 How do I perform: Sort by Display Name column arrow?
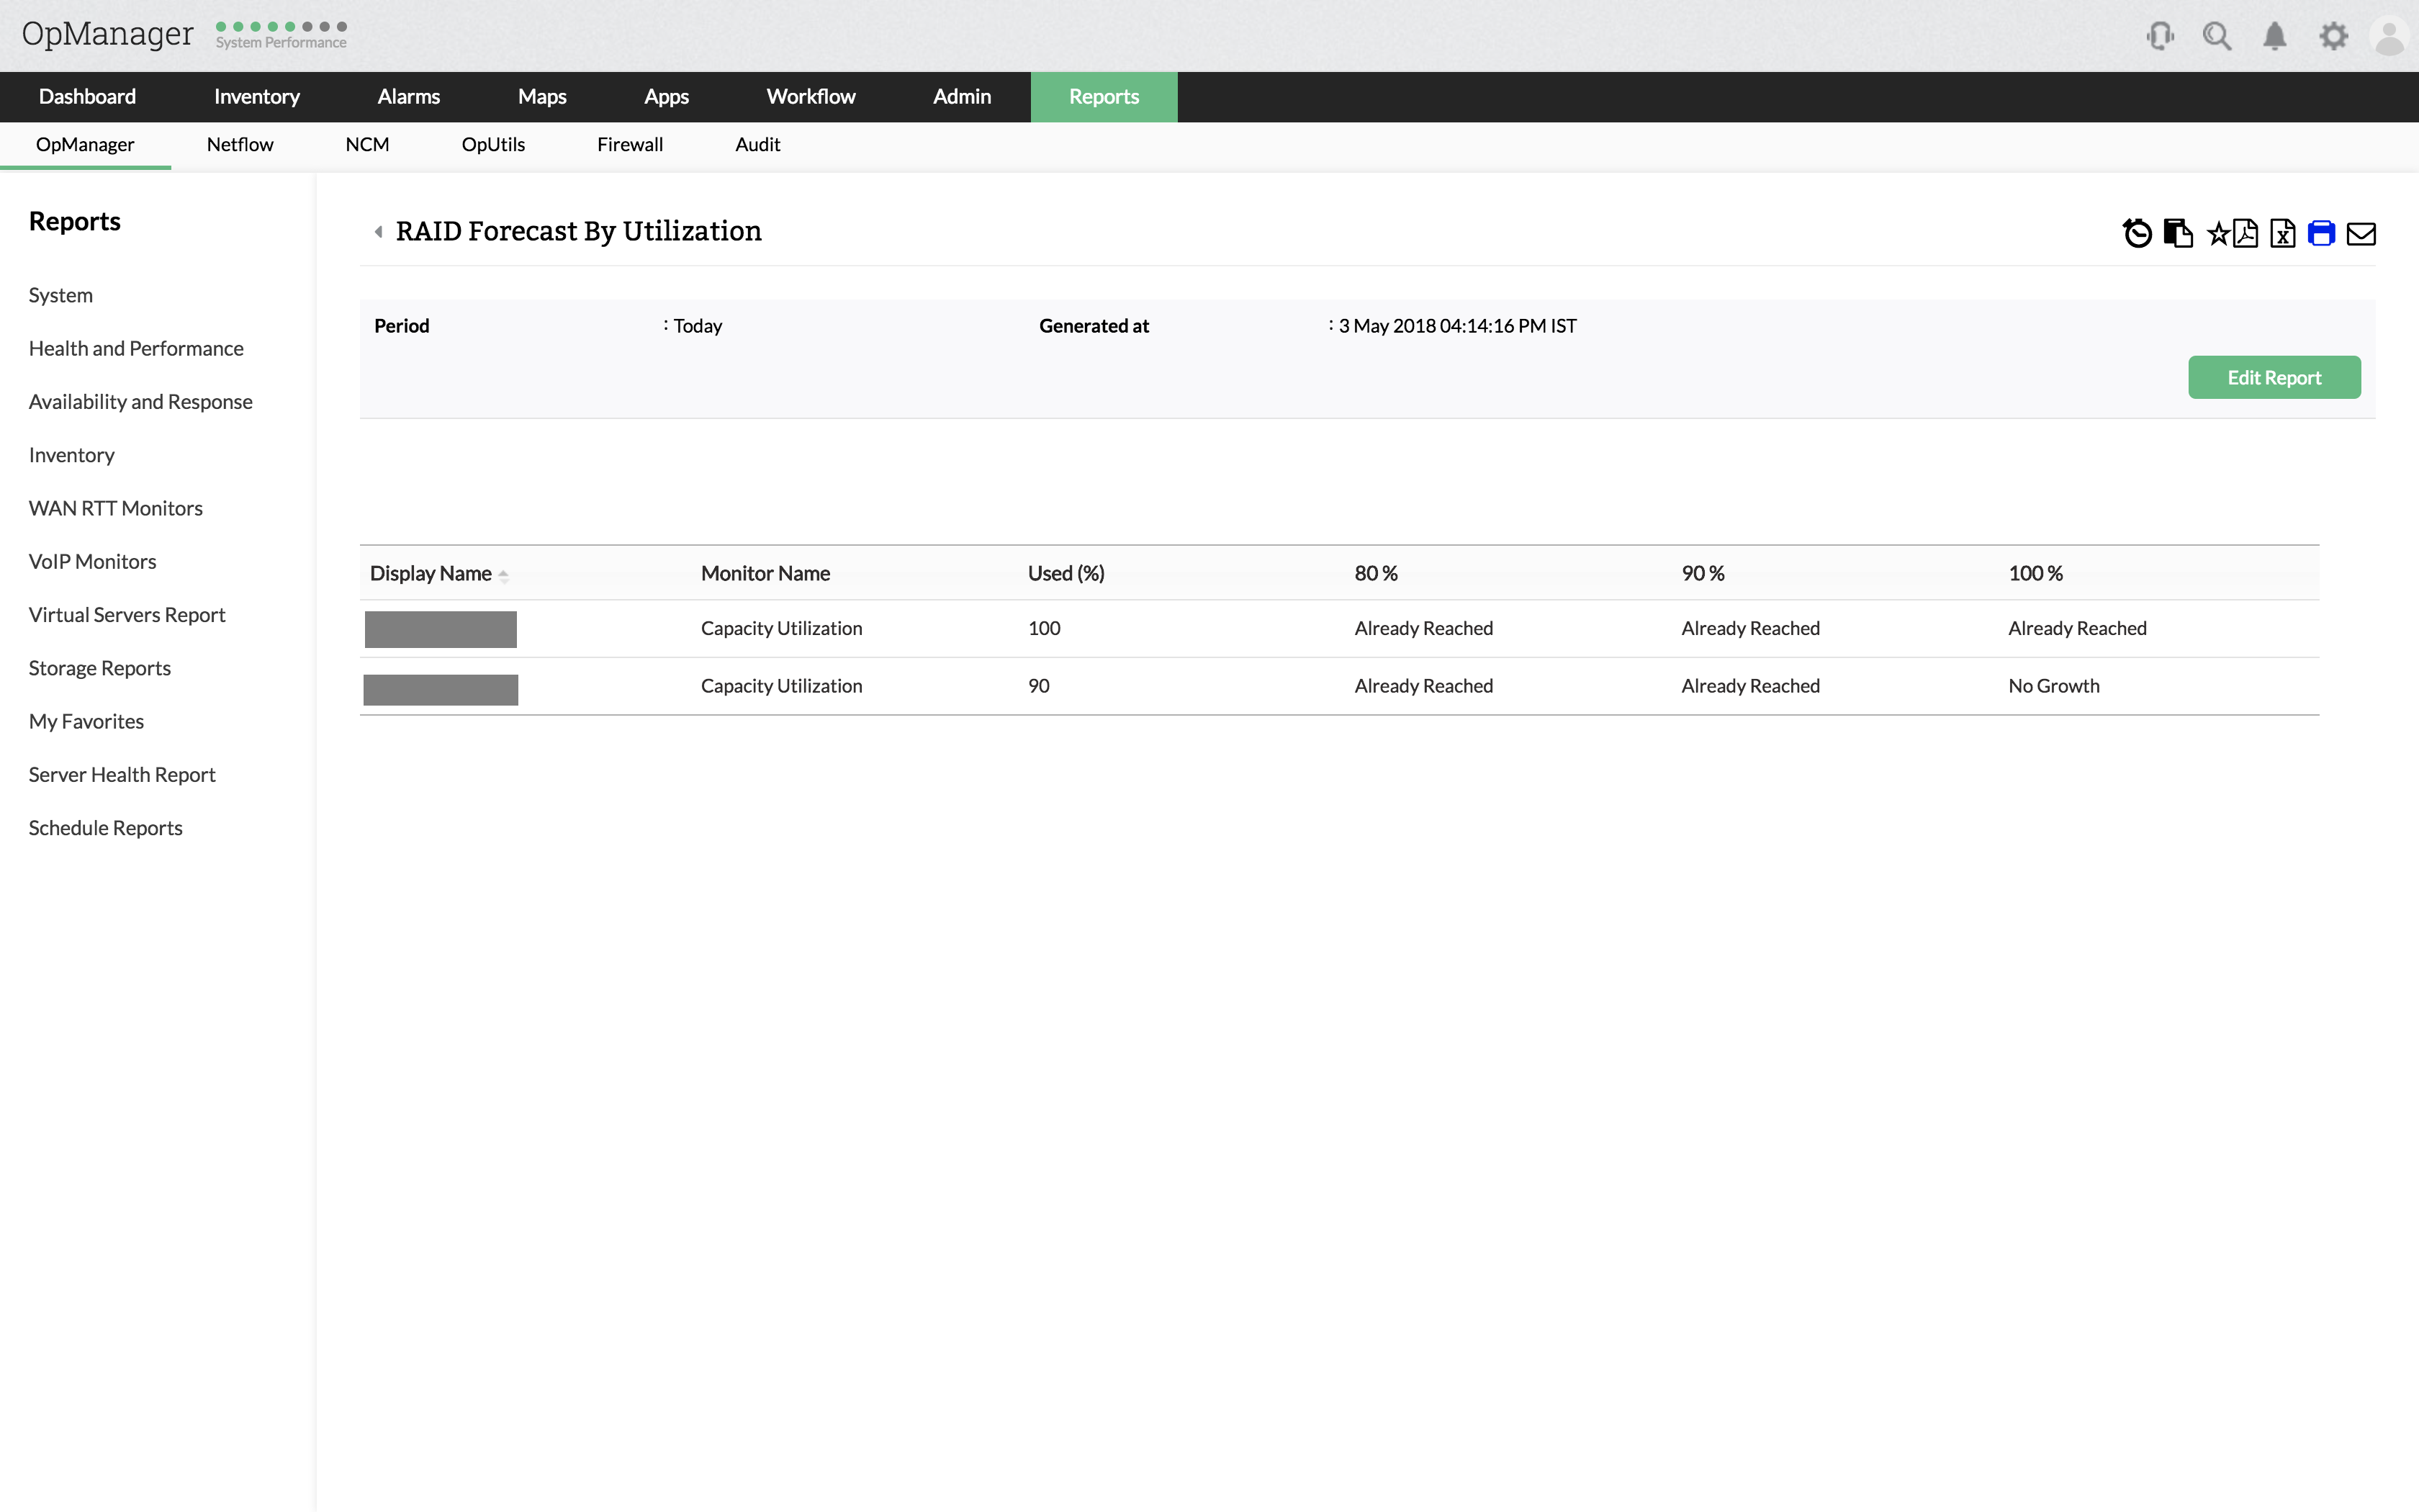click(504, 575)
